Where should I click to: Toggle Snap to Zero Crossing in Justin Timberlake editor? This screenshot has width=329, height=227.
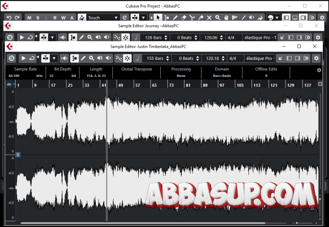pyautogui.click(x=119, y=58)
